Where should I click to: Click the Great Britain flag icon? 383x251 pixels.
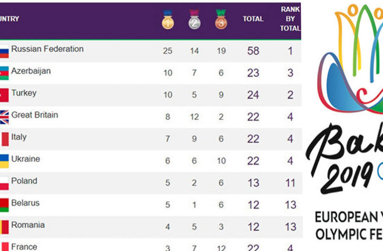(x=4, y=117)
